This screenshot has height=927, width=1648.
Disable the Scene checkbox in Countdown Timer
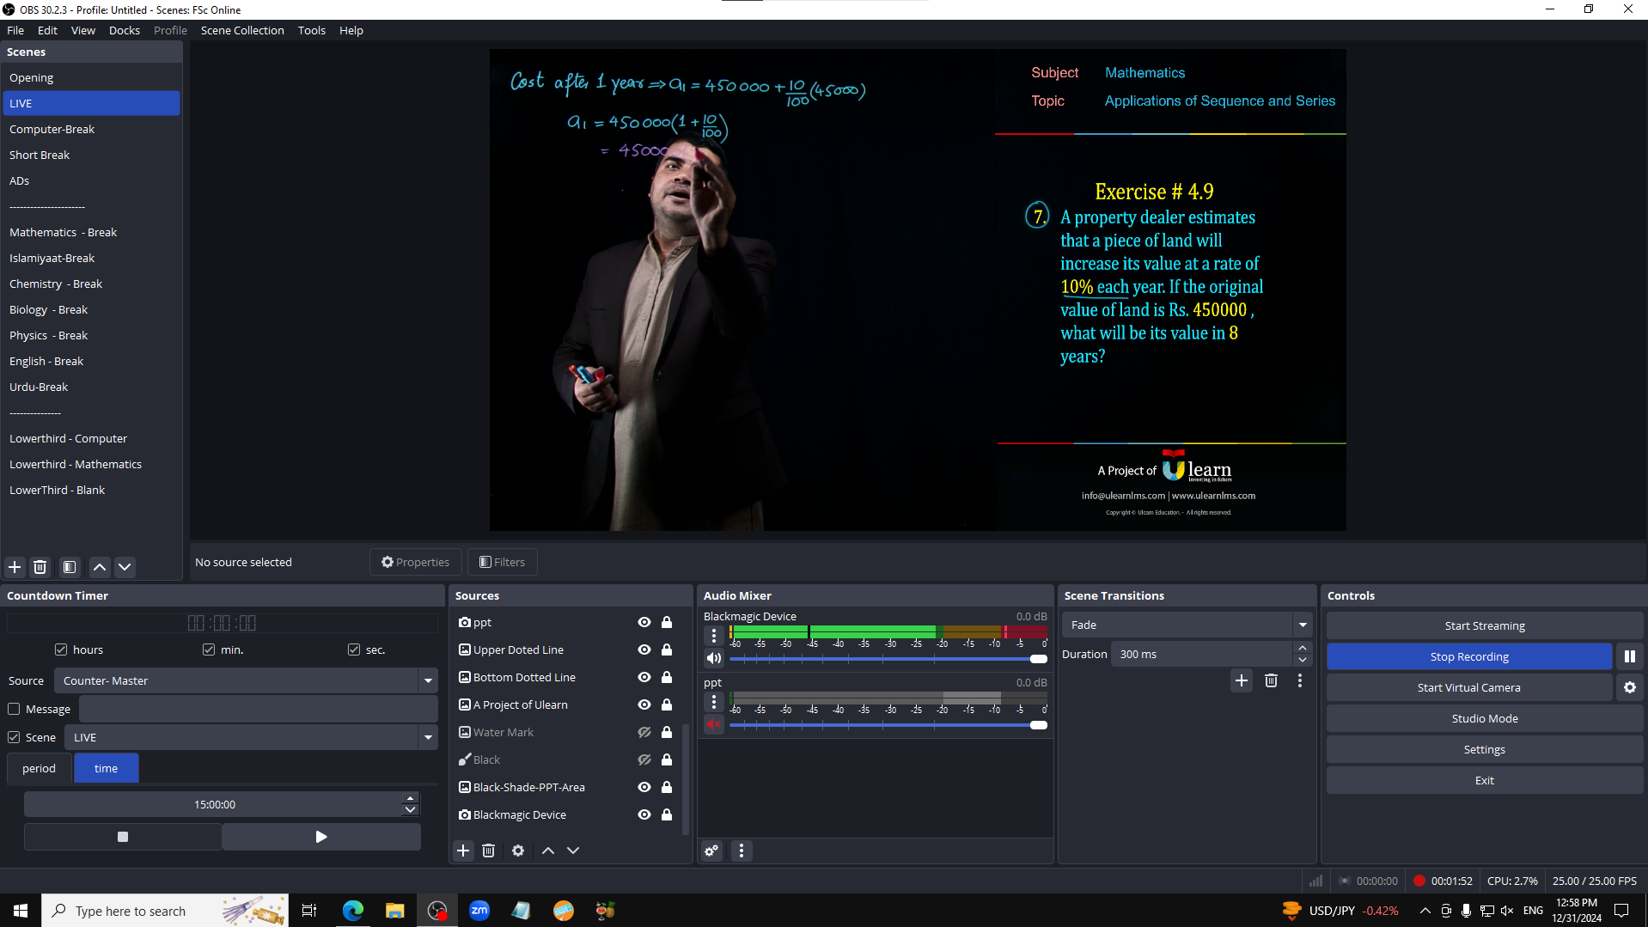pyautogui.click(x=14, y=737)
